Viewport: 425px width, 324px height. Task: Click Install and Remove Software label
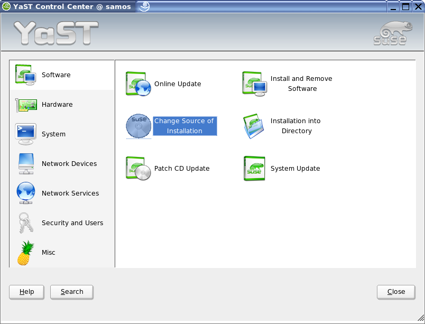(x=301, y=84)
